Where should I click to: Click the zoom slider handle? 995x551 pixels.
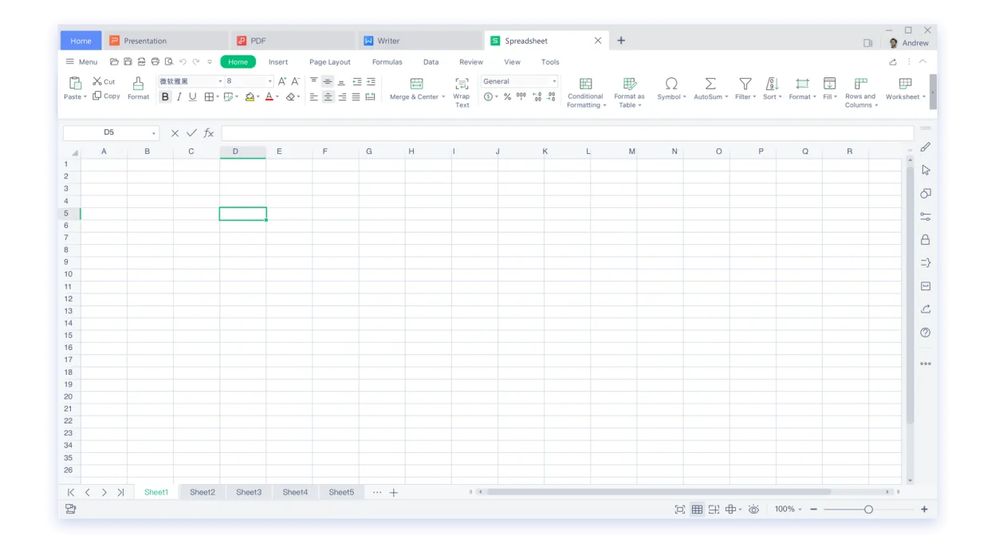[x=868, y=510]
